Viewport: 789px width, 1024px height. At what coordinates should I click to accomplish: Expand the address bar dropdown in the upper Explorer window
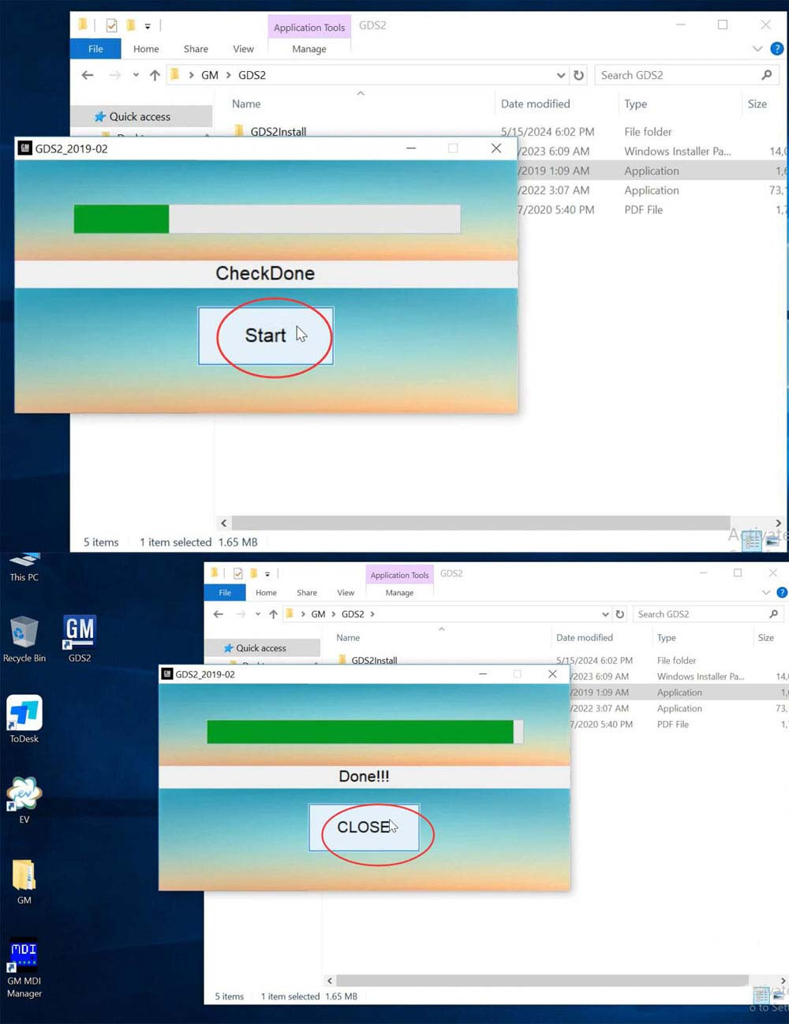coord(561,75)
